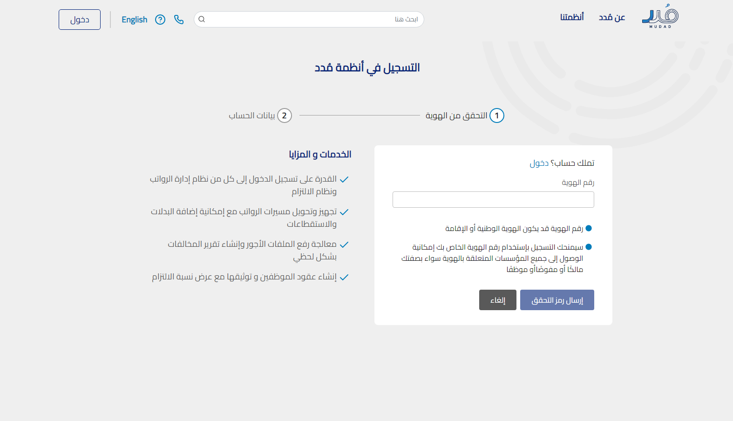Click the التحقق من الهوية step label

456,115
